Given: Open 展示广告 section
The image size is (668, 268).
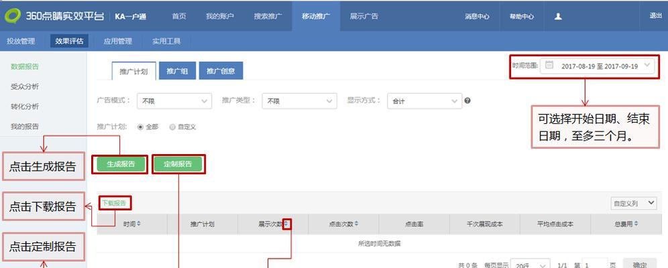Looking at the screenshot, I should coord(364,16).
